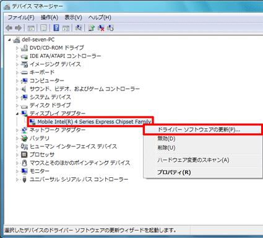Expand the モニター node
Image resolution: width=263 pixels, height=238 pixels.
click(x=17, y=171)
